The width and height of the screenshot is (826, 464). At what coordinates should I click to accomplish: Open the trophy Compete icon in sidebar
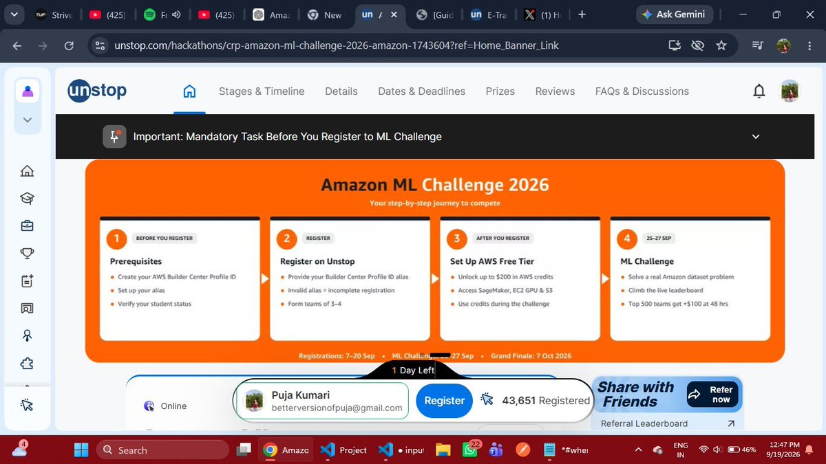point(27,254)
